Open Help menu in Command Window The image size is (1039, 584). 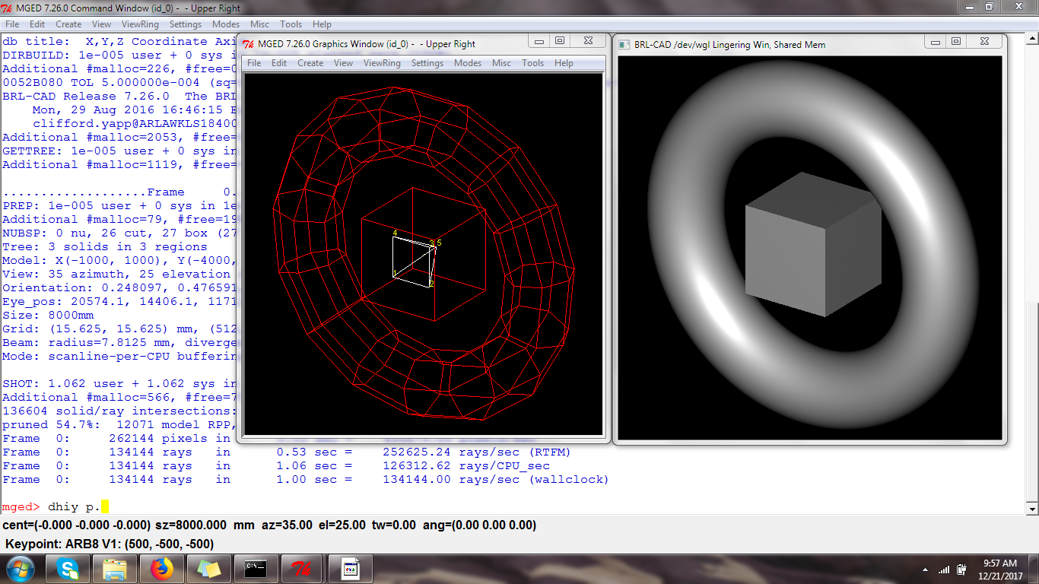click(322, 24)
